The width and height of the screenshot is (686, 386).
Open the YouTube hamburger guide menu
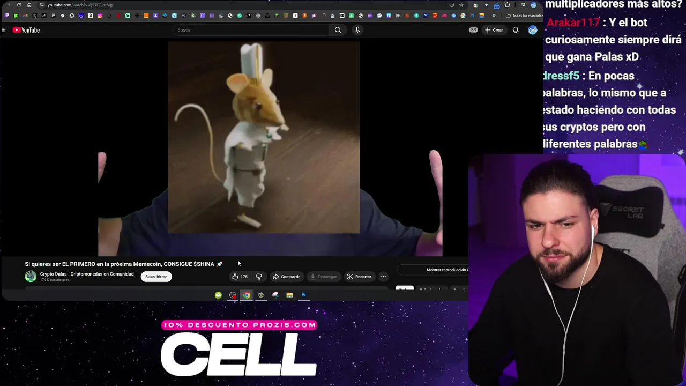[3, 30]
